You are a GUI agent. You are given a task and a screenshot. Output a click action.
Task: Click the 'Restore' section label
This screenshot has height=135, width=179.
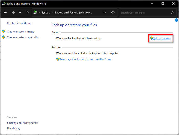(x=56, y=47)
